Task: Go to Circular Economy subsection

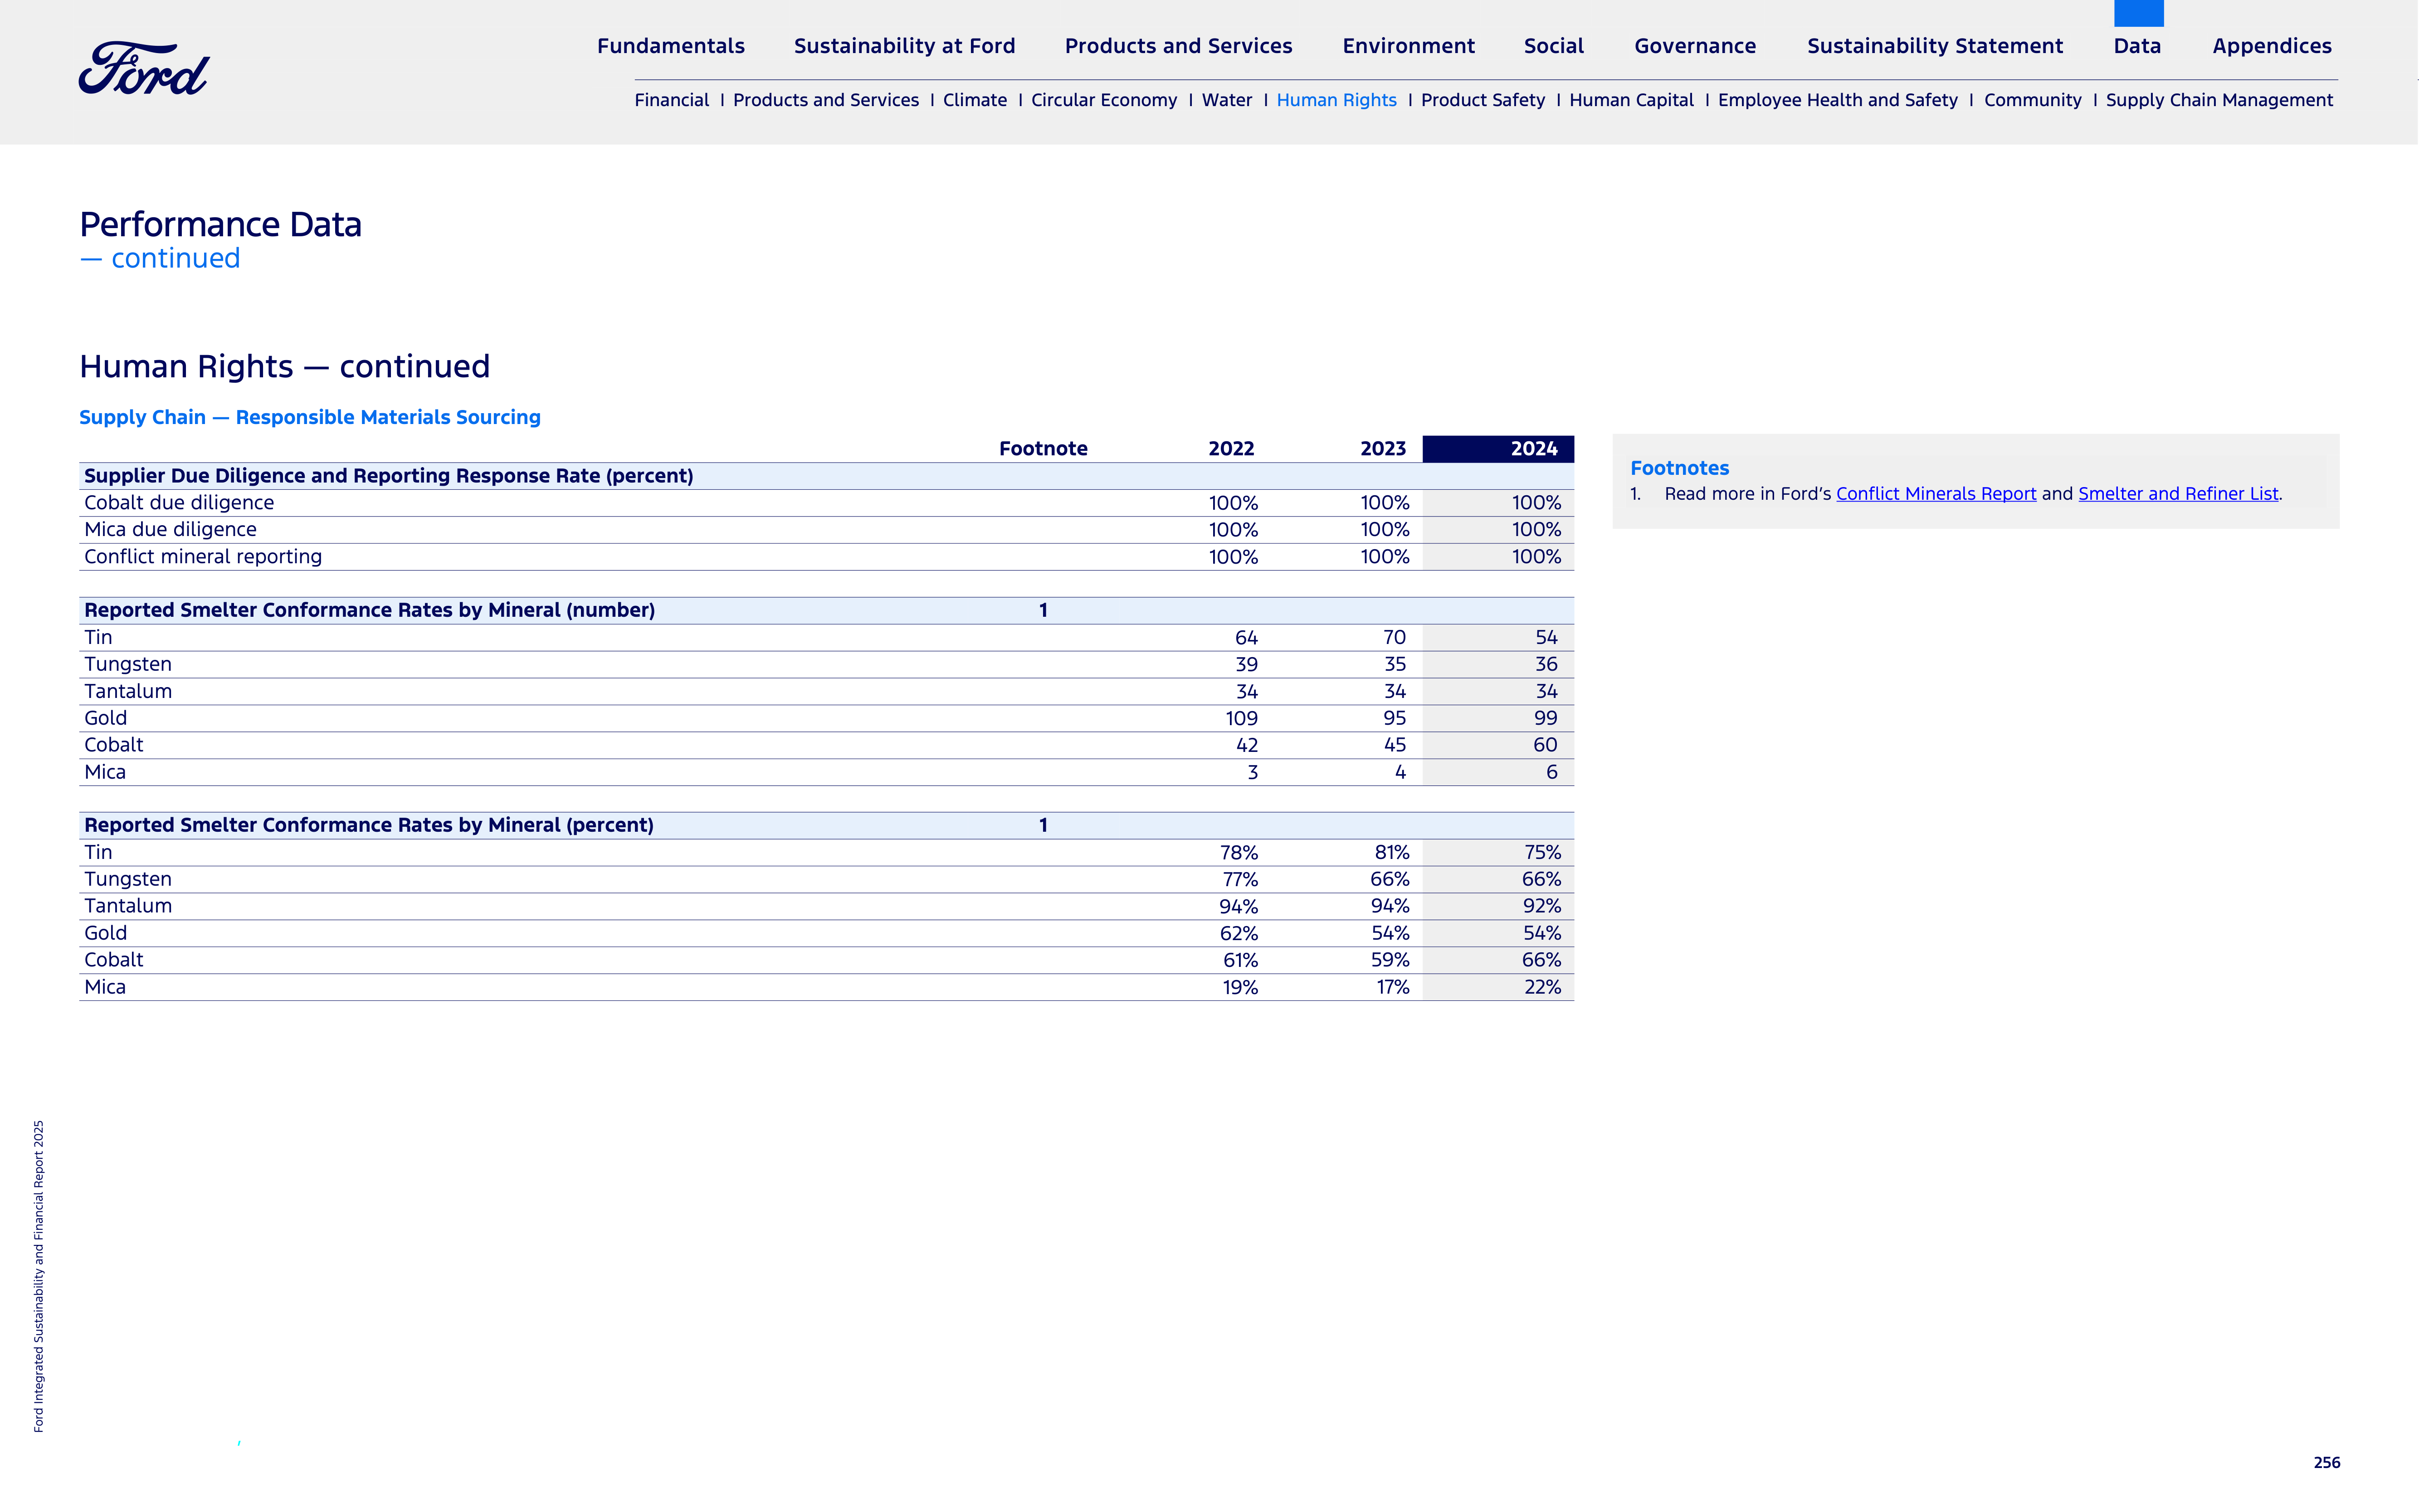Action: [x=1104, y=100]
